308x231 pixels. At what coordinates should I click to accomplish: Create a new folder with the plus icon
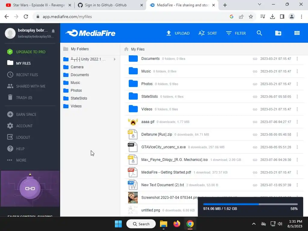click(278, 33)
